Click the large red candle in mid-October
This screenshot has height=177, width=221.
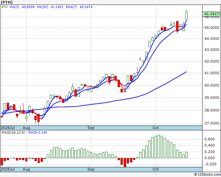tap(177, 26)
